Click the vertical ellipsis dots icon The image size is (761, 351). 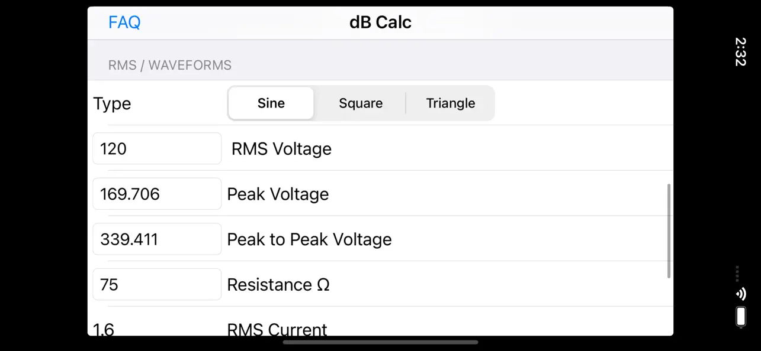[737, 273]
